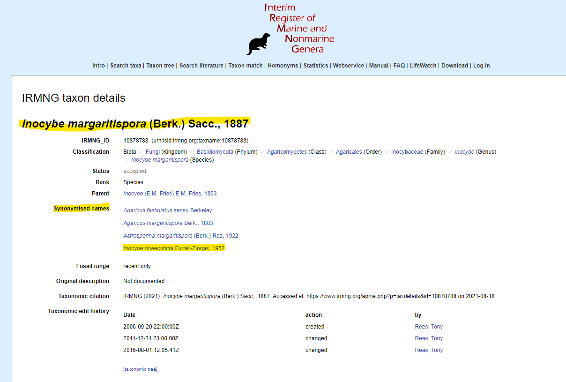The height and width of the screenshot is (382, 566).
Task: Select Taxon match in navigation
Action: coord(246,66)
